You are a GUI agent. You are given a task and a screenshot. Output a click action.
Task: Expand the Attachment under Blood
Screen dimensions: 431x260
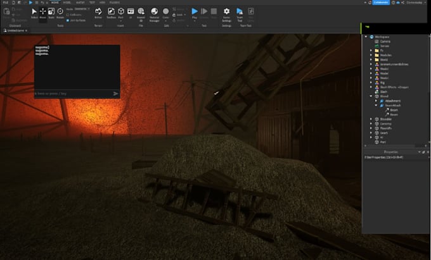point(376,101)
